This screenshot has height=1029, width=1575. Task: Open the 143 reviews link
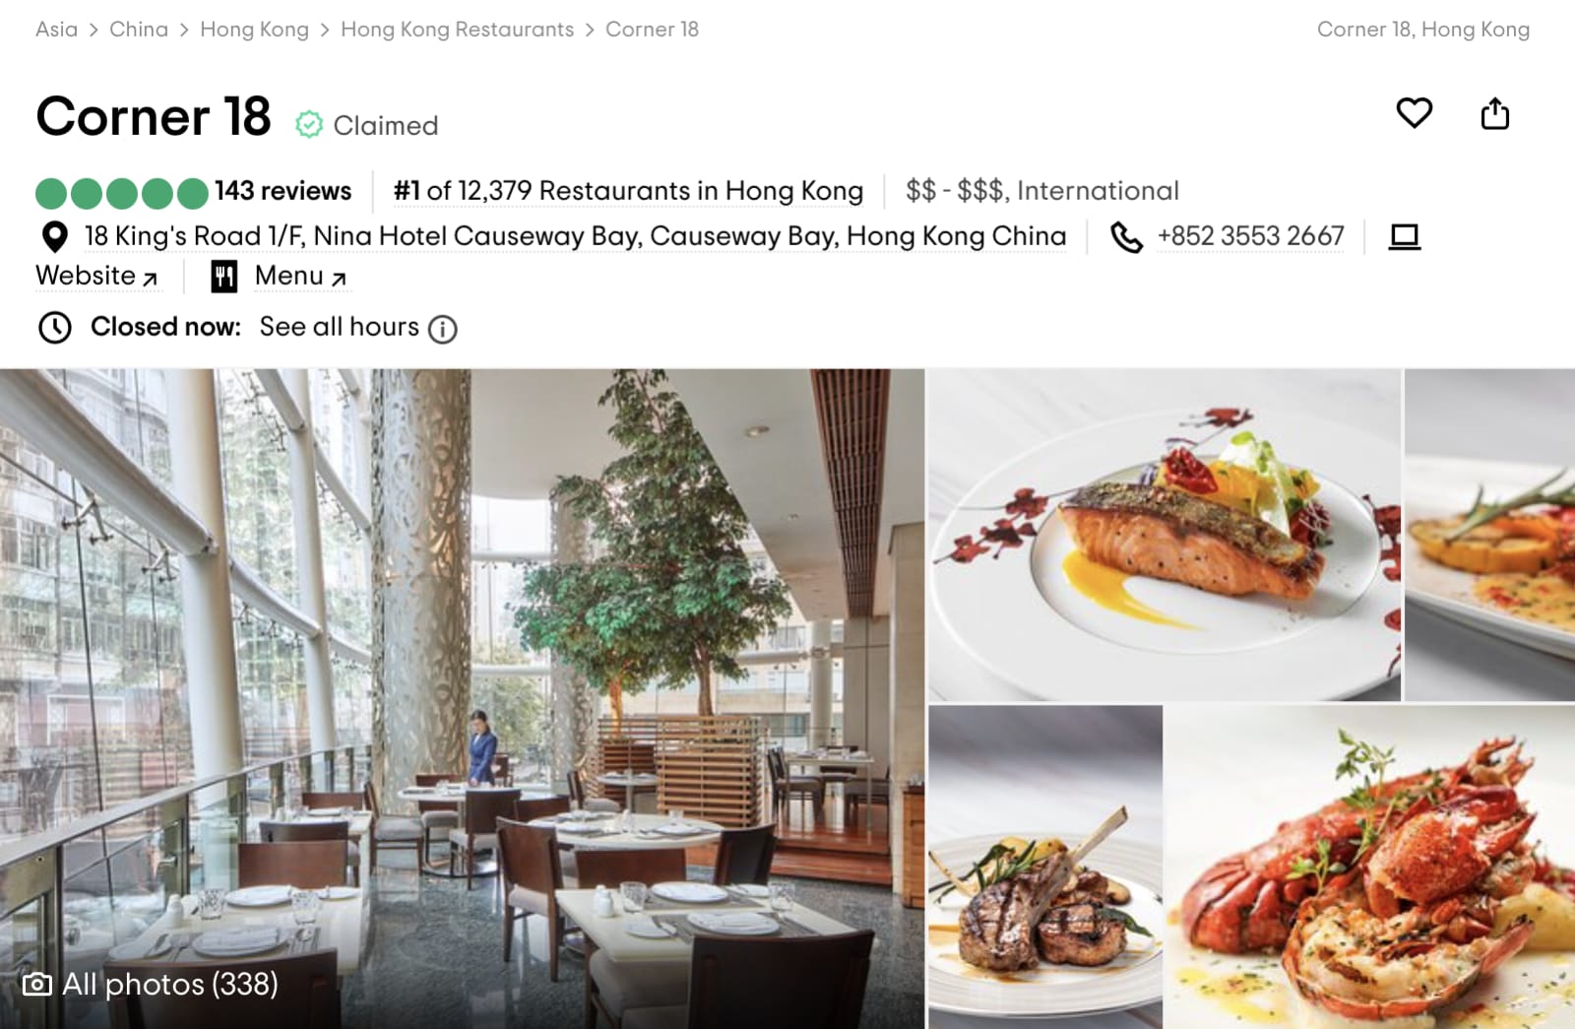[283, 191]
